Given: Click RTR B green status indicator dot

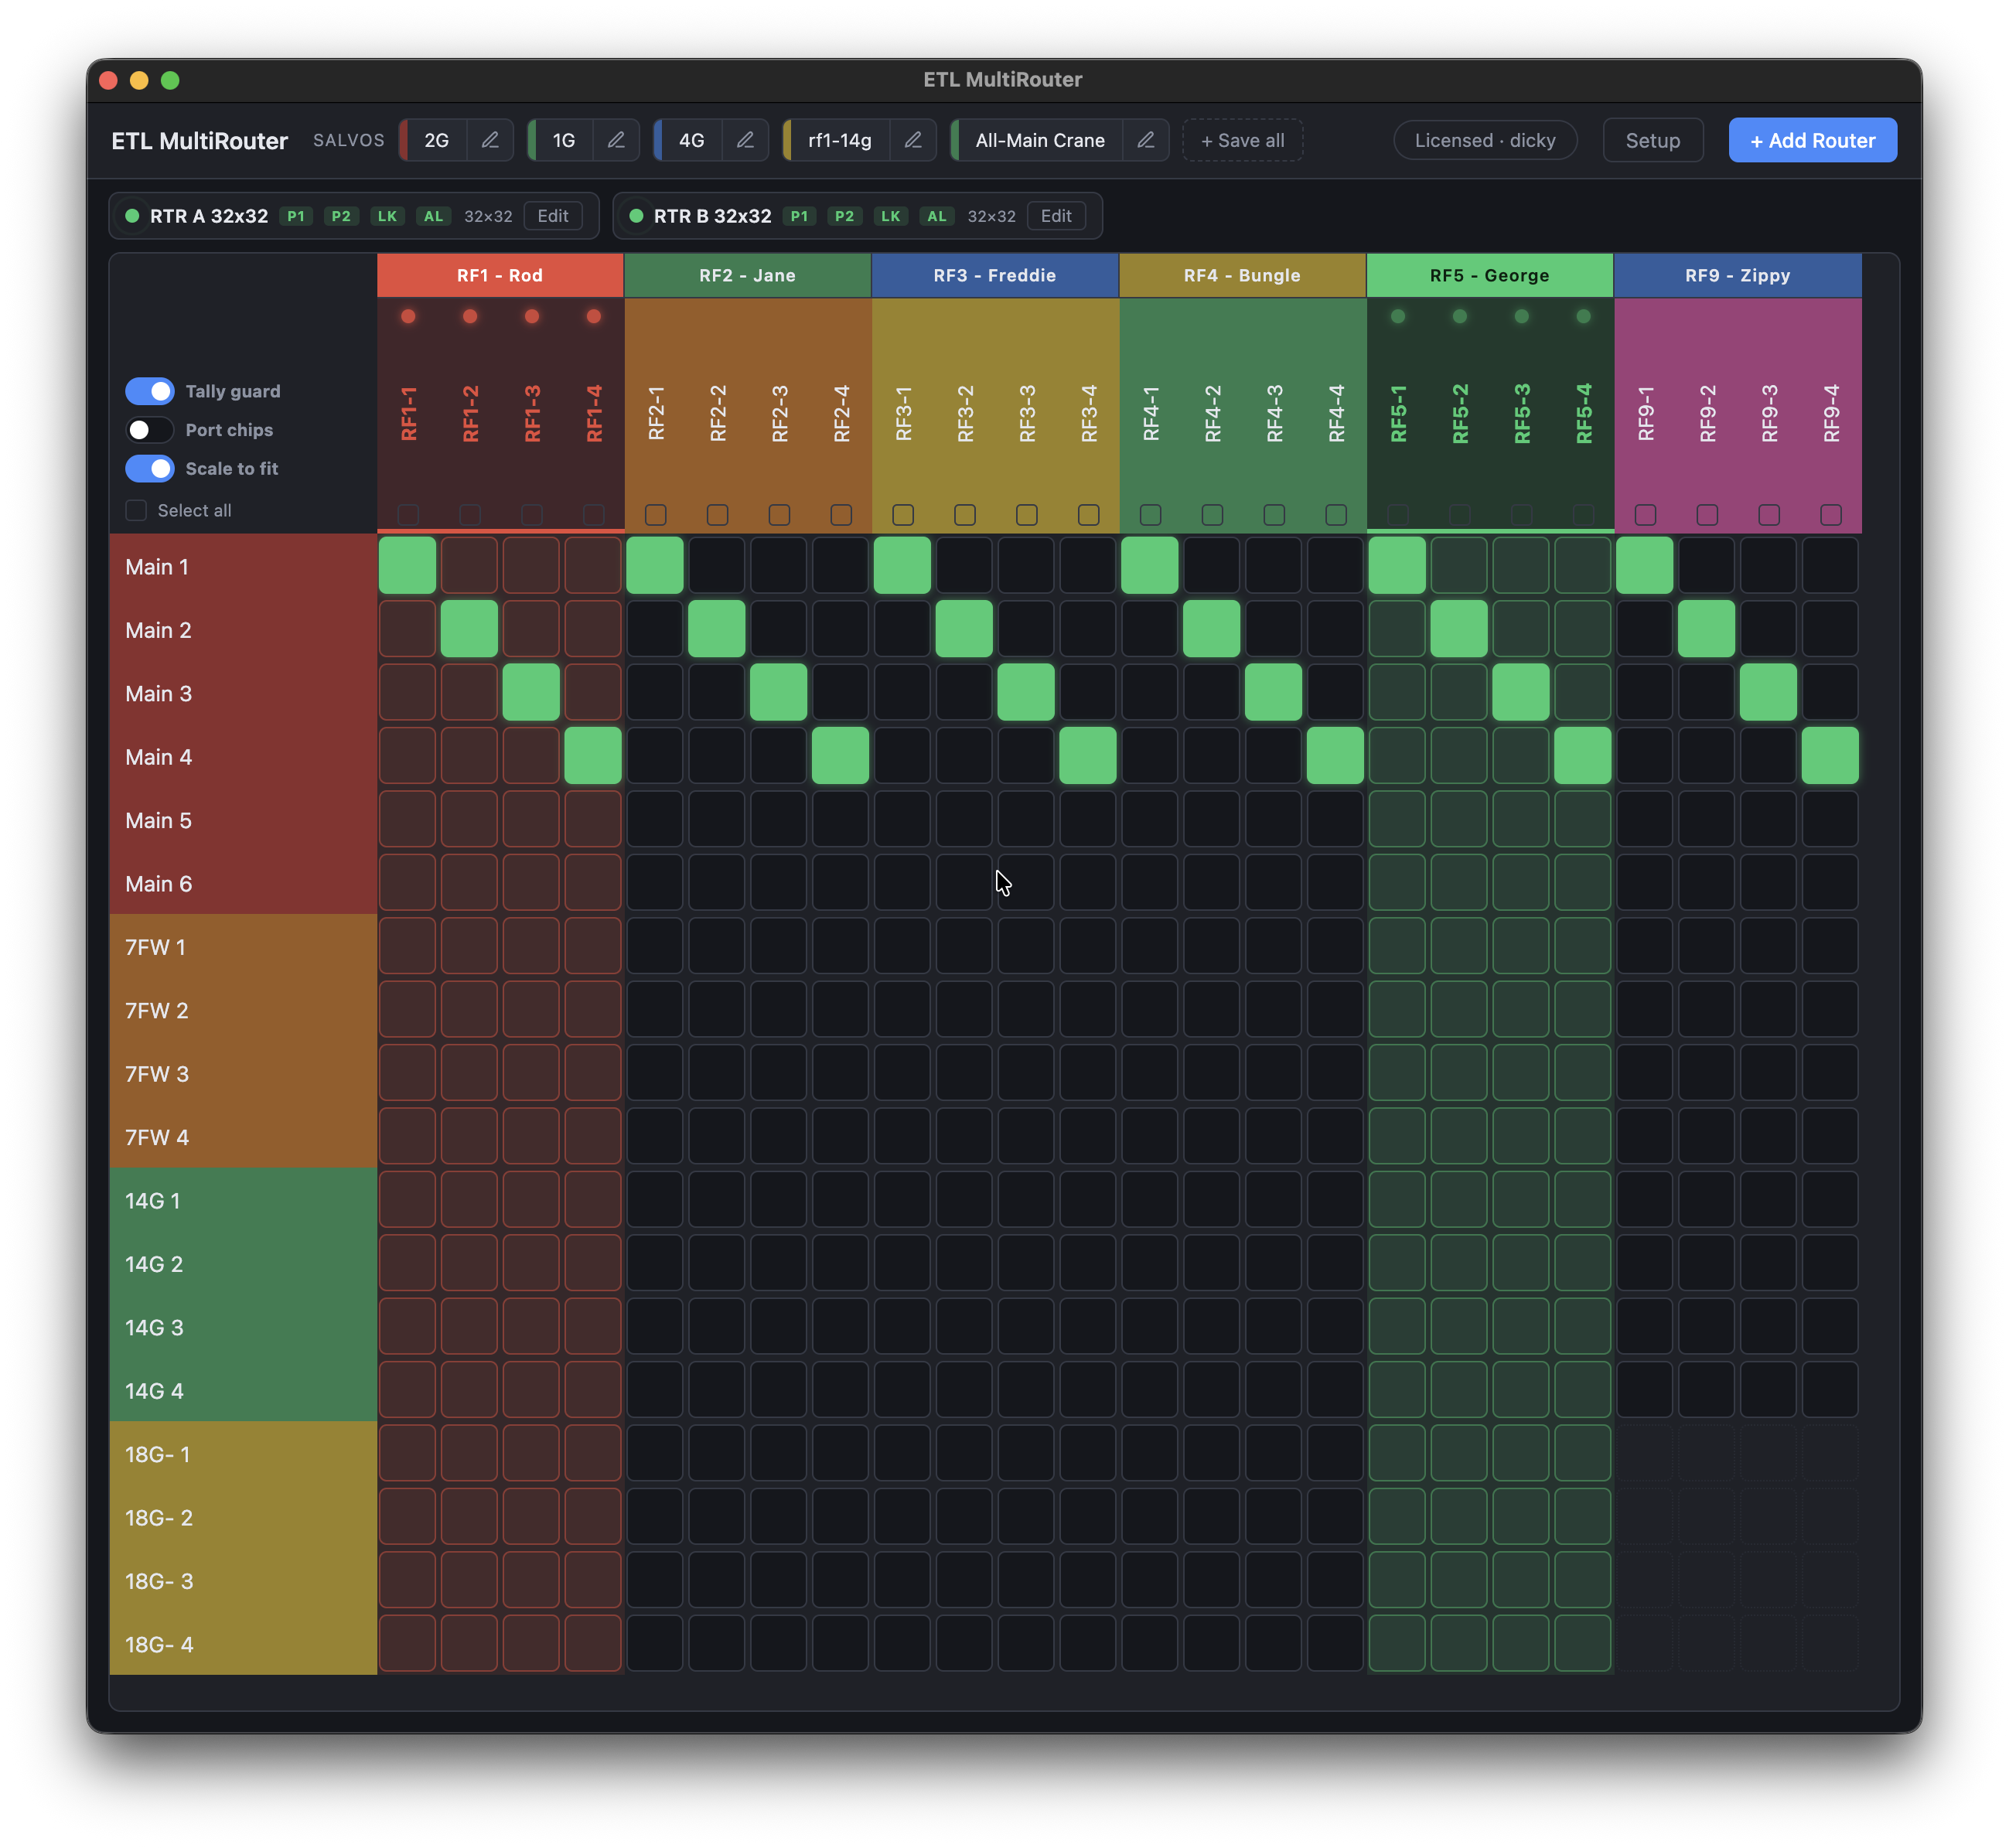Looking at the screenshot, I should coord(636,216).
